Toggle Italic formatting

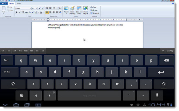20,12
